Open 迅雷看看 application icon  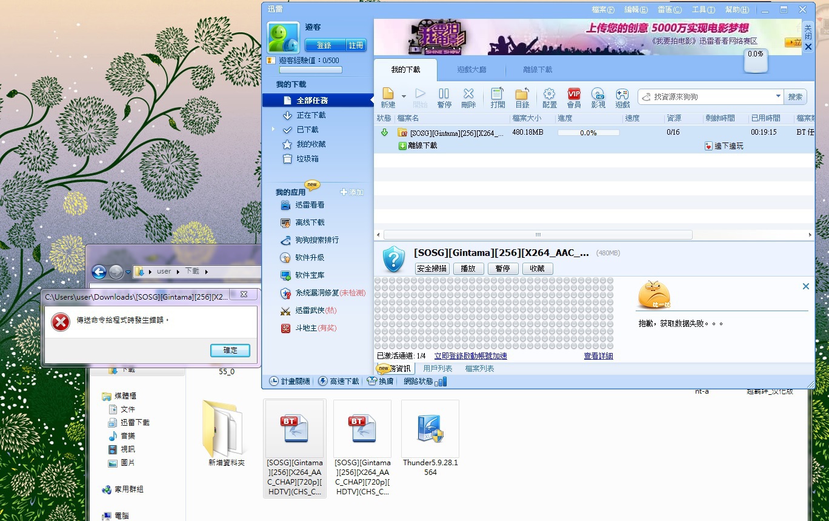tap(285, 205)
